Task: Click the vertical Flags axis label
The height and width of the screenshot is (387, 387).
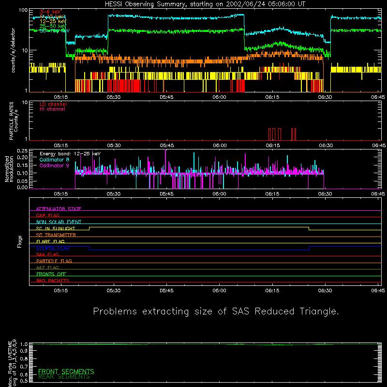Action: click(19, 241)
